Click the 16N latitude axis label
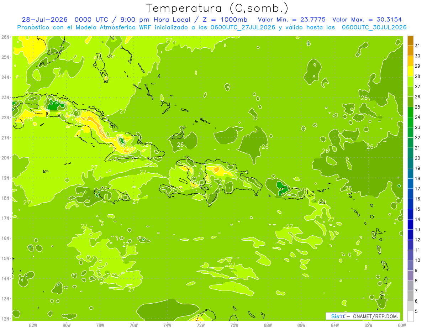The image size is (427, 330). [5, 238]
